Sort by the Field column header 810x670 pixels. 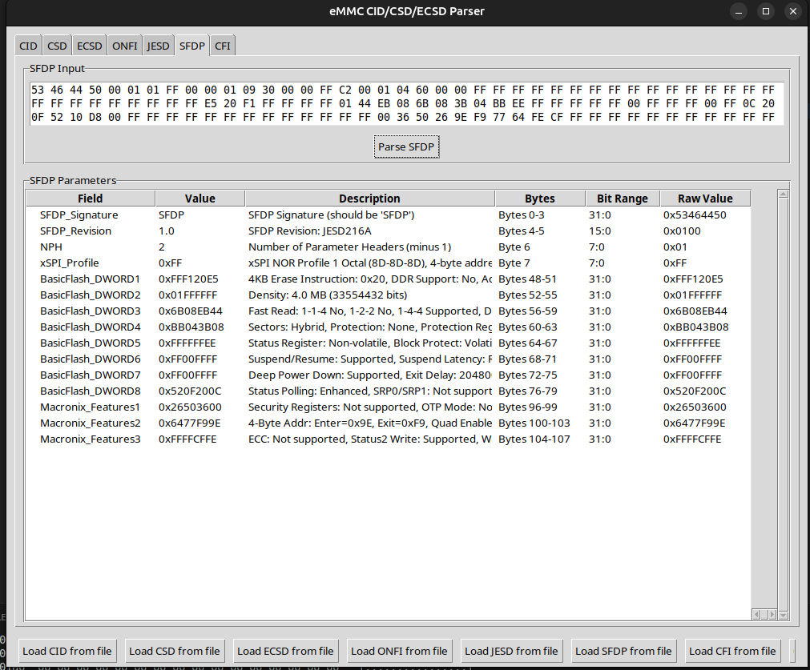coord(91,199)
